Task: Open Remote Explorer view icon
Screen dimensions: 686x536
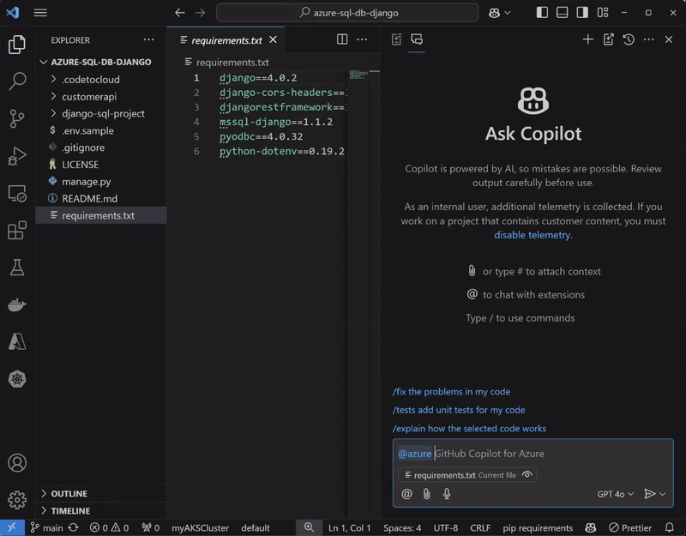Action: pyautogui.click(x=17, y=193)
